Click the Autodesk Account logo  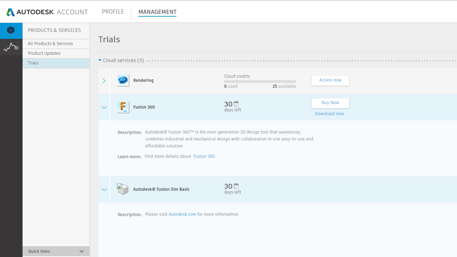pyautogui.click(x=47, y=12)
